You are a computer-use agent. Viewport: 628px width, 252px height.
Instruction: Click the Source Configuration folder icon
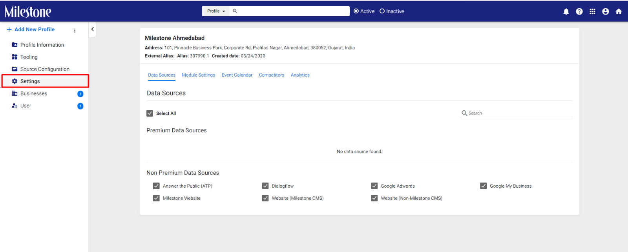(x=15, y=69)
